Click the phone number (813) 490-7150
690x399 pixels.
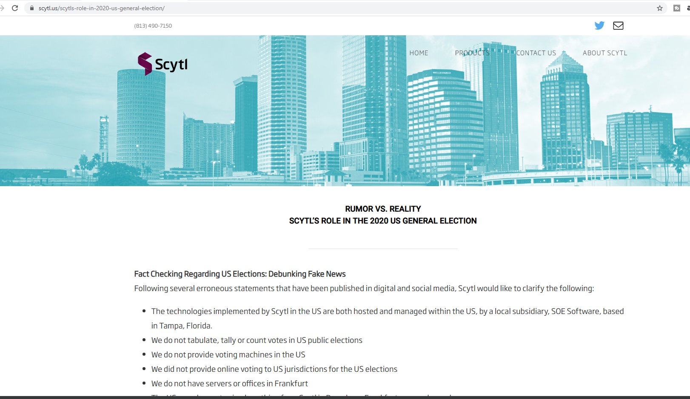click(x=153, y=26)
